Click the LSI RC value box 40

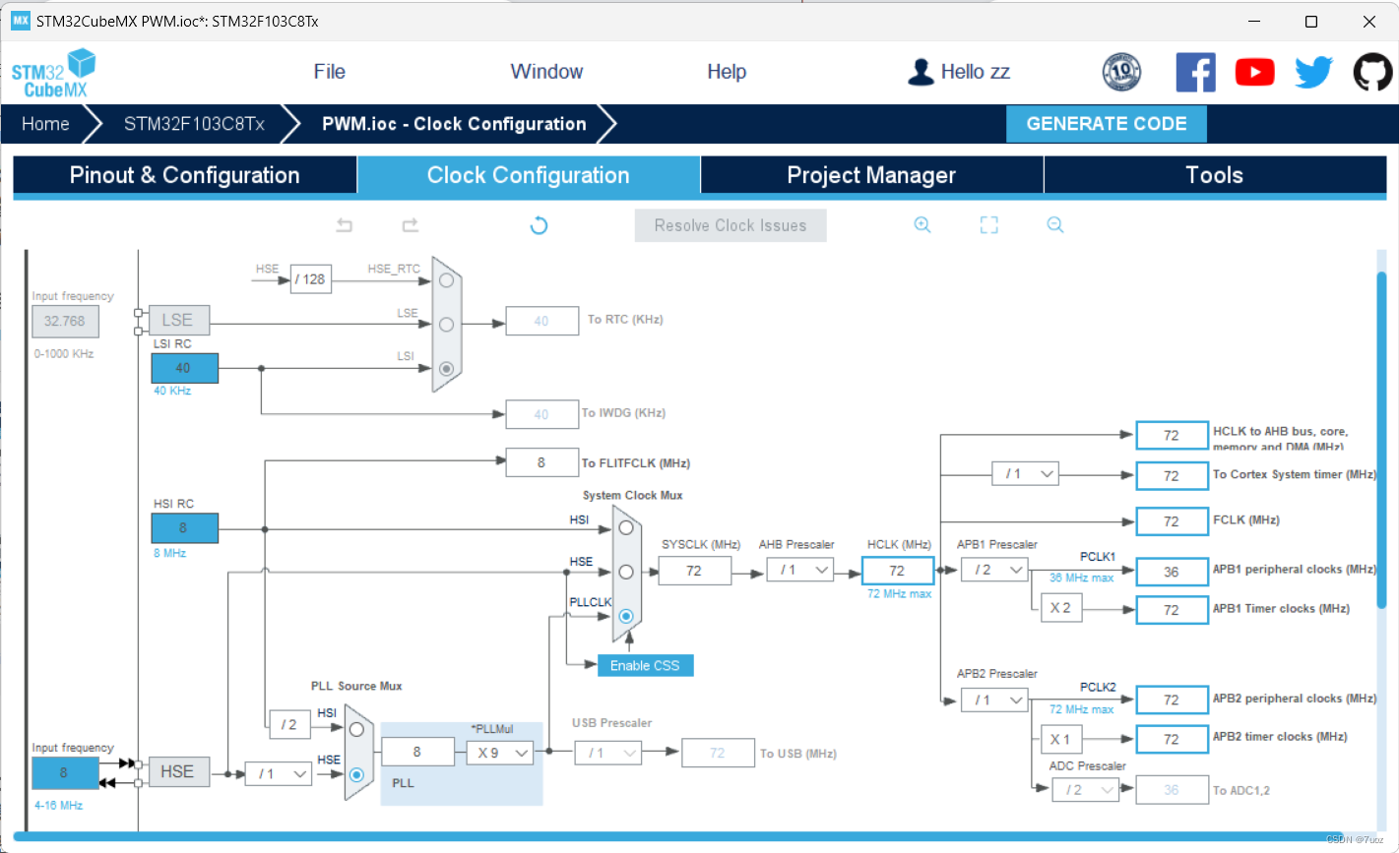click(184, 368)
